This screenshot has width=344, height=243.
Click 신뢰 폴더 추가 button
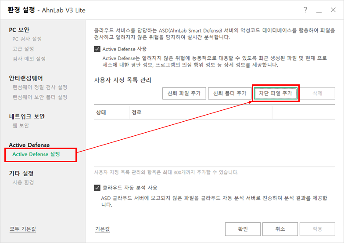coord(230,93)
